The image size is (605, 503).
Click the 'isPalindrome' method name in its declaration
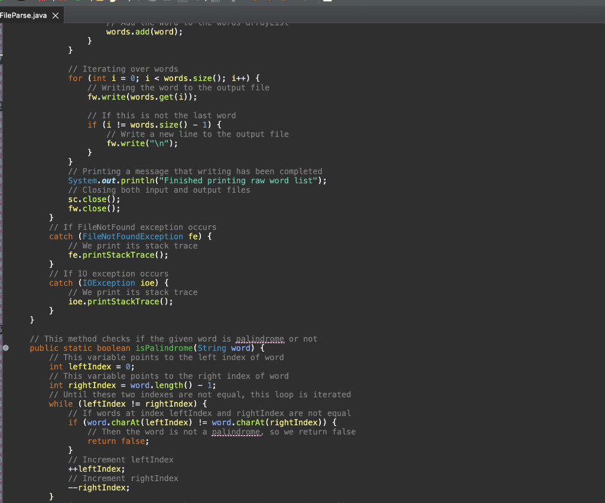[x=164, y=348]
